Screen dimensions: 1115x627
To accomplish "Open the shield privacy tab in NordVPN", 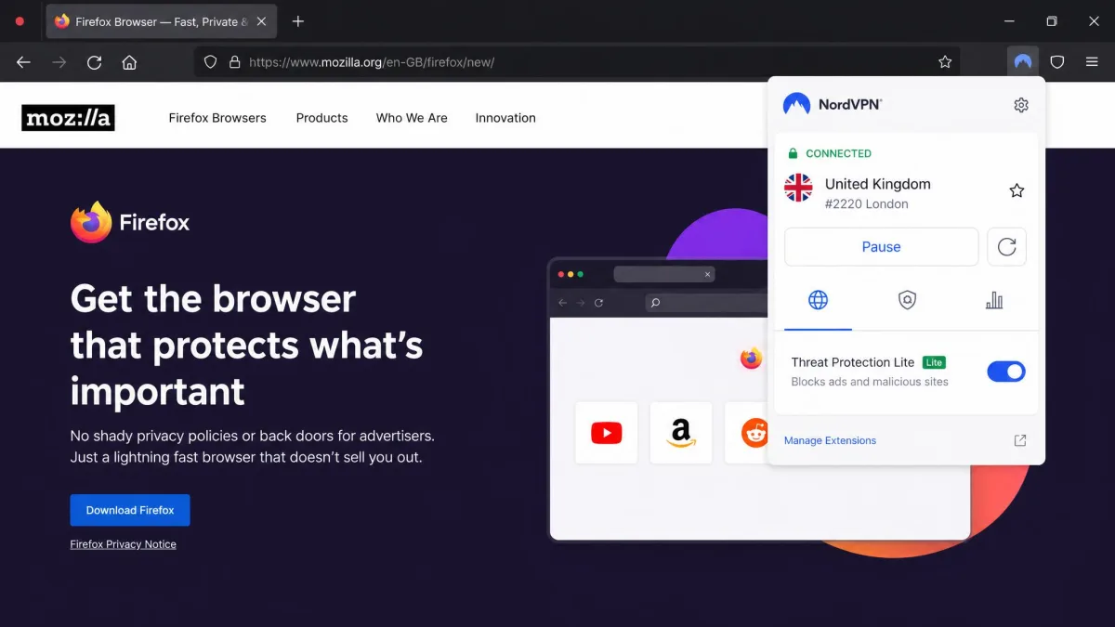I will point(908,300).
